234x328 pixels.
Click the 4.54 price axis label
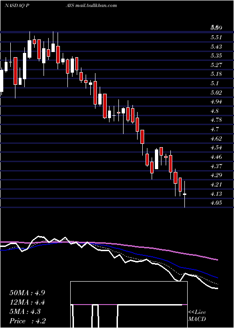pos(216,148)
